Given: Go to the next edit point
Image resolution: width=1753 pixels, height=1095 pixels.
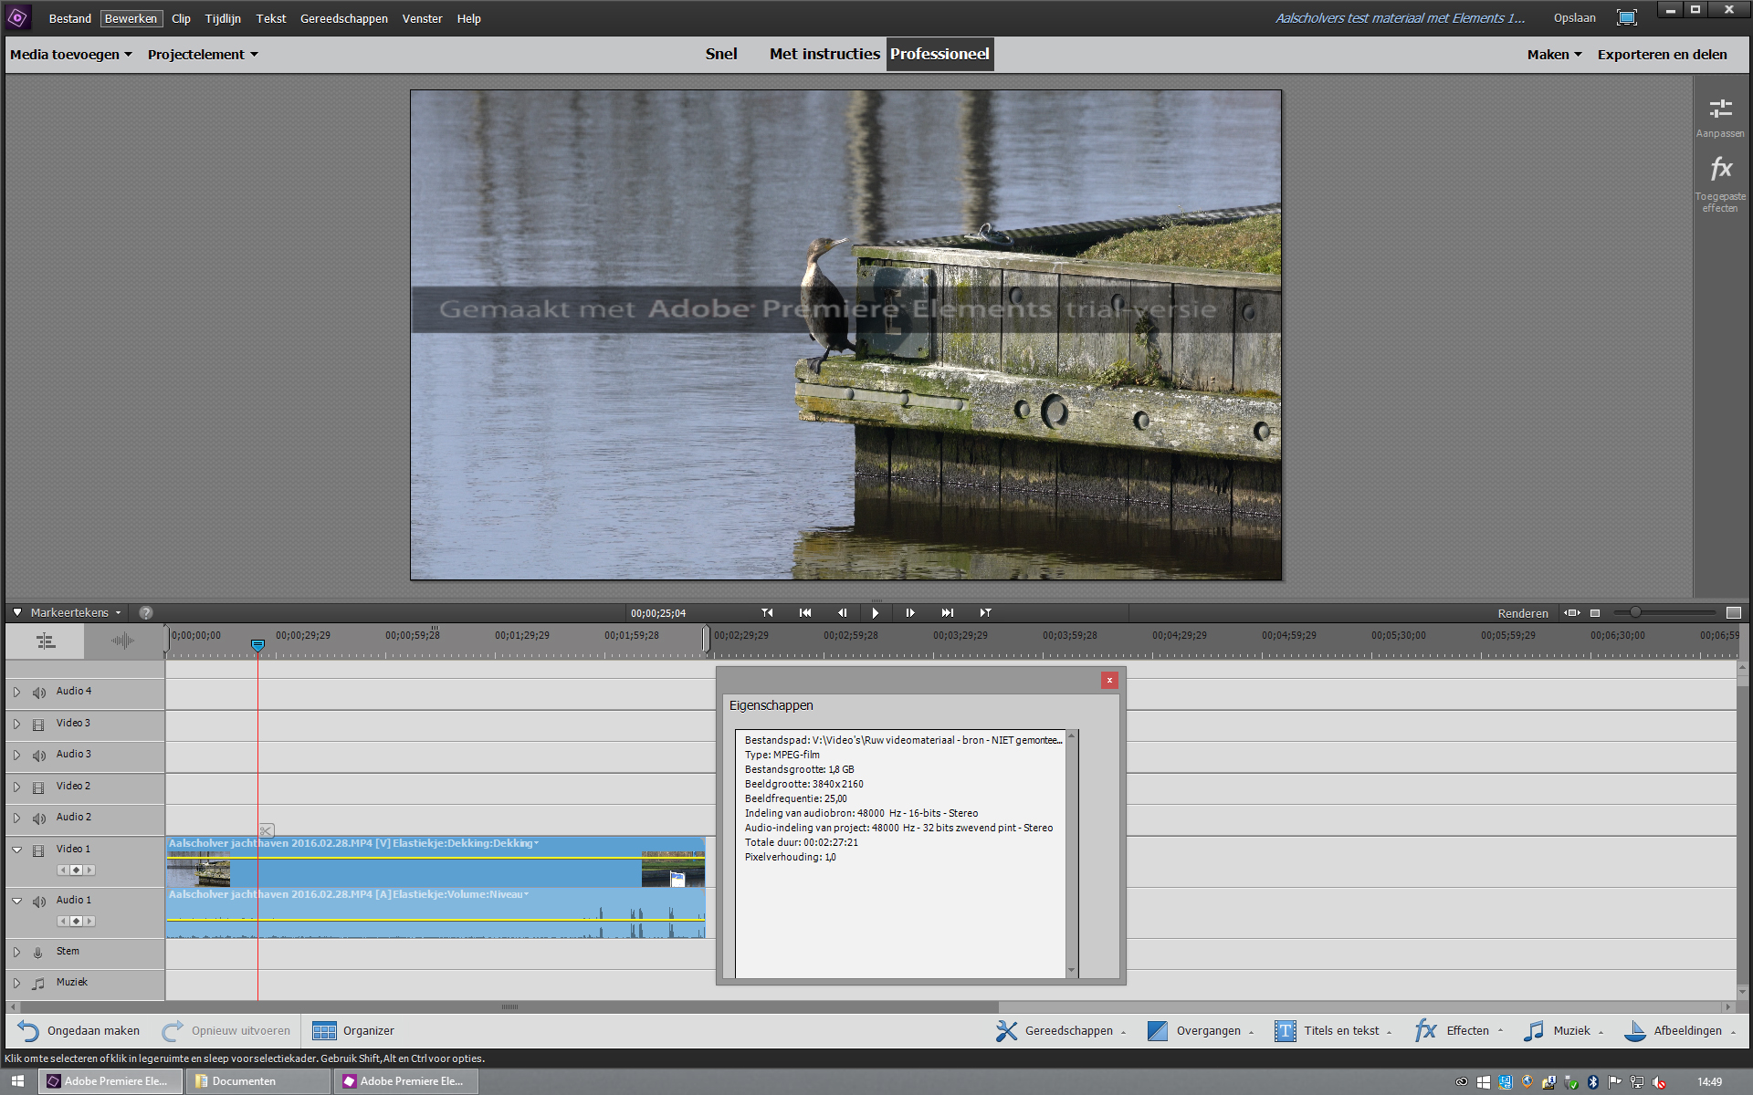Looking at the screenshot, I should (x=985, y=613).
